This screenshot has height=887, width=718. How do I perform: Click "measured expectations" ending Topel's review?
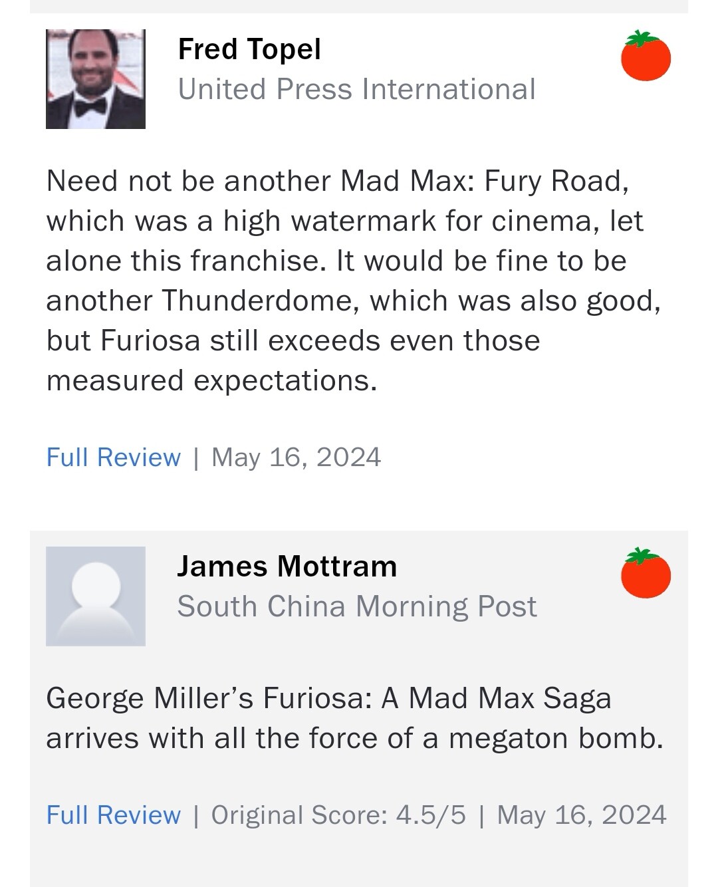coord(211,380)
